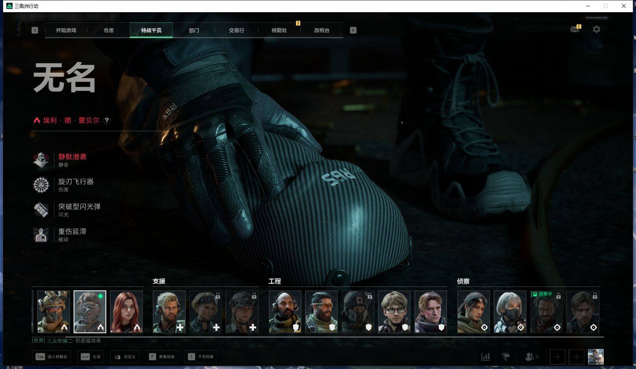Open the world chat message line
The image size is (636, 369).
(x=67, y=341)
